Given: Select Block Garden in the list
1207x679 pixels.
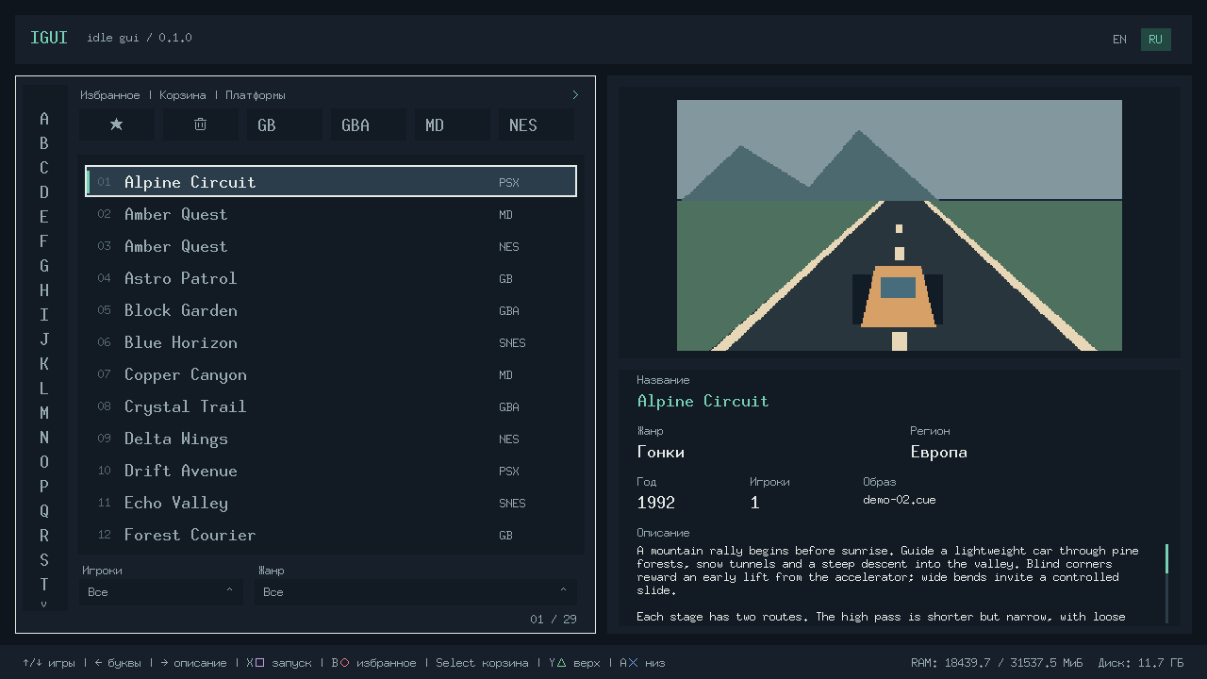Looking at the screenshot, I should pyautogui.click(x=331, y=310).
